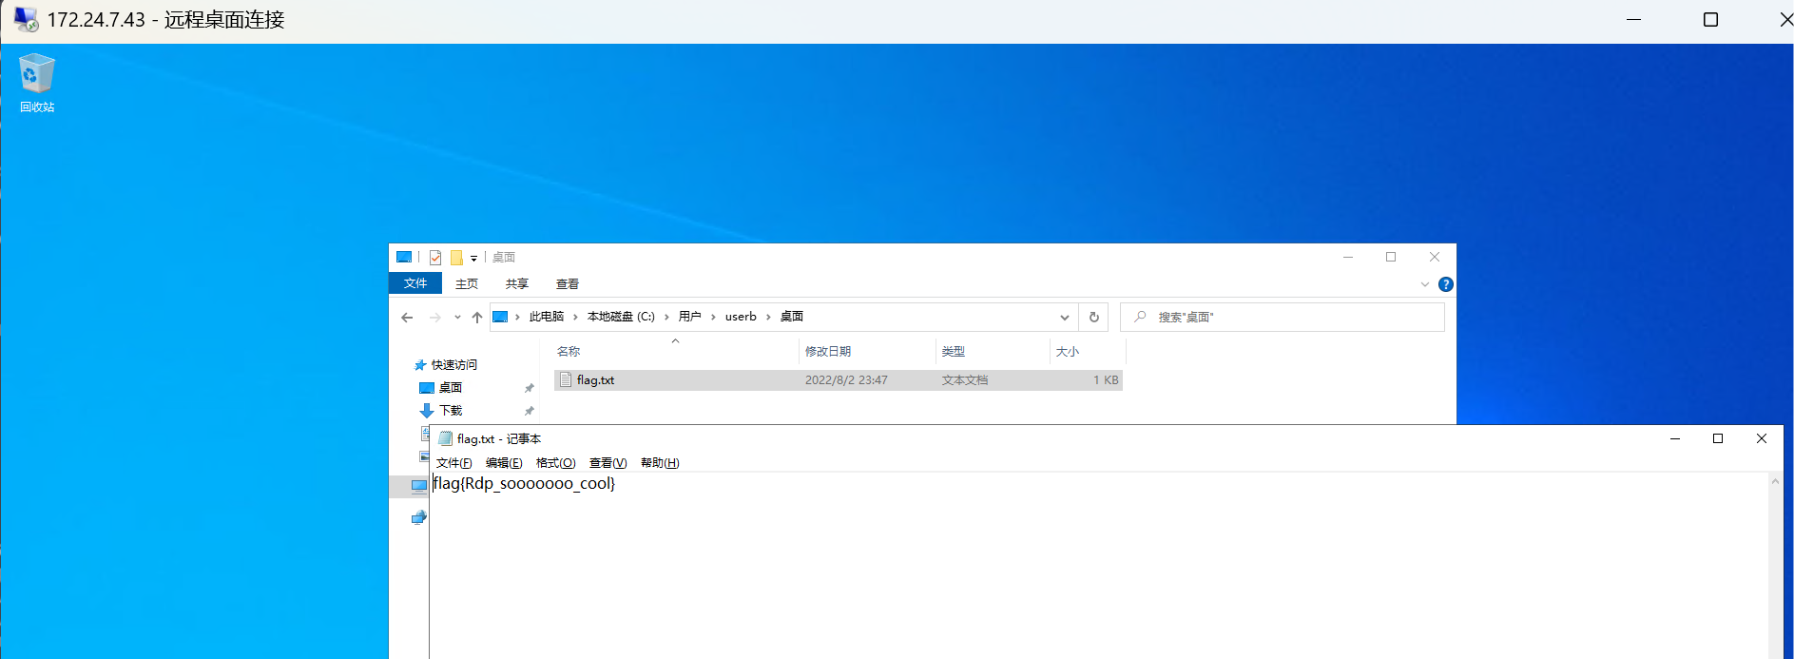The image size is (1794, 659).
Task: Click the 1 KB size cell
Action: [1106, 380]
